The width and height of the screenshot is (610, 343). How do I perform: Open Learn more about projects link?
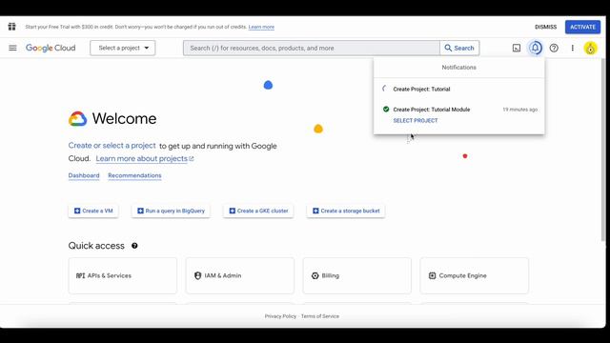pos(145,159)
